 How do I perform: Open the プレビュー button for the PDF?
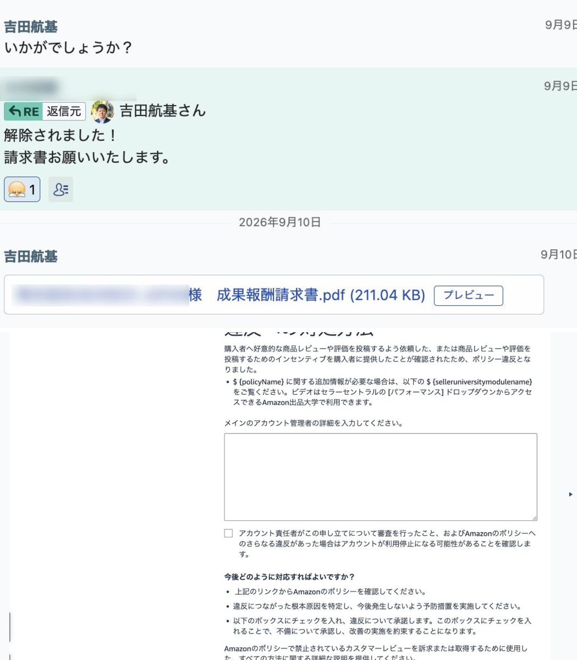click(469, 295)
